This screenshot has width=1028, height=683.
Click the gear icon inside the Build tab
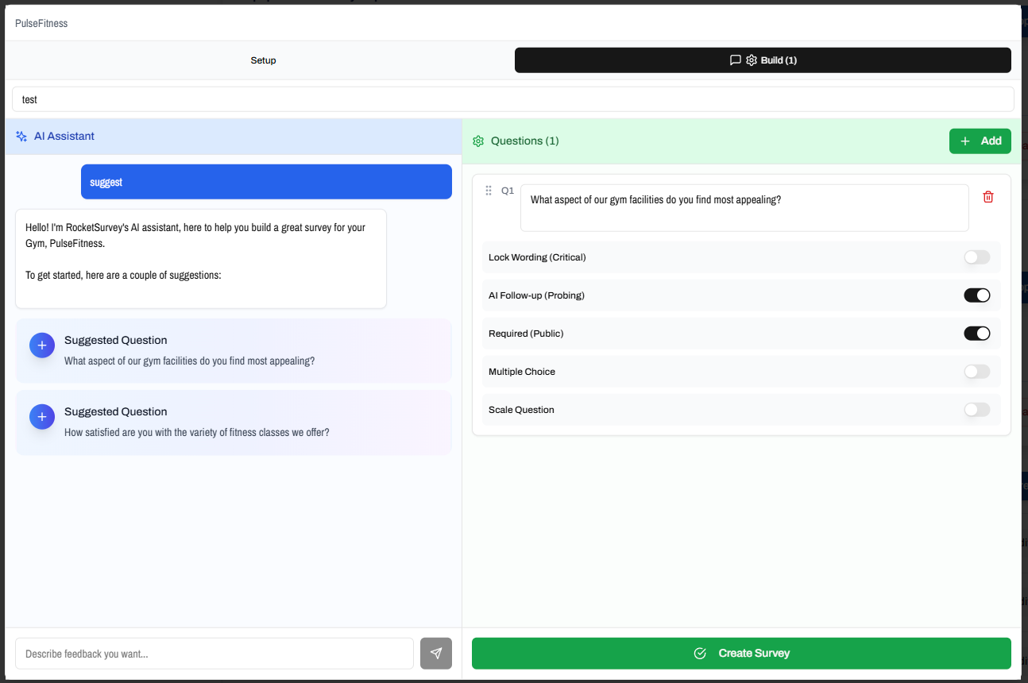(750, 60)
